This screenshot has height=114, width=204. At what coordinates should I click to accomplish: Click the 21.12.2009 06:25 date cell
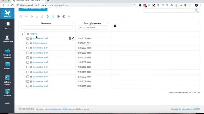(x=84, y=43)
